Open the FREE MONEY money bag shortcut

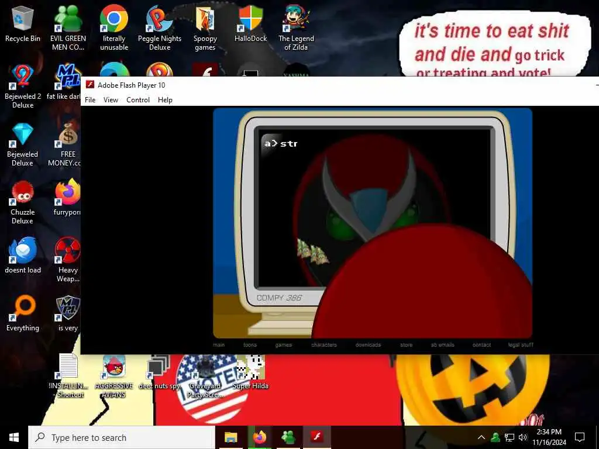click(x=67, y=144)
